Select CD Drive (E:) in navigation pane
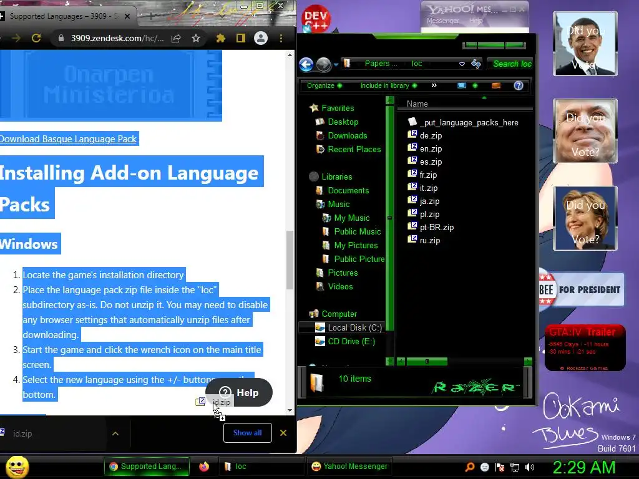 click(x=346, y=341)
